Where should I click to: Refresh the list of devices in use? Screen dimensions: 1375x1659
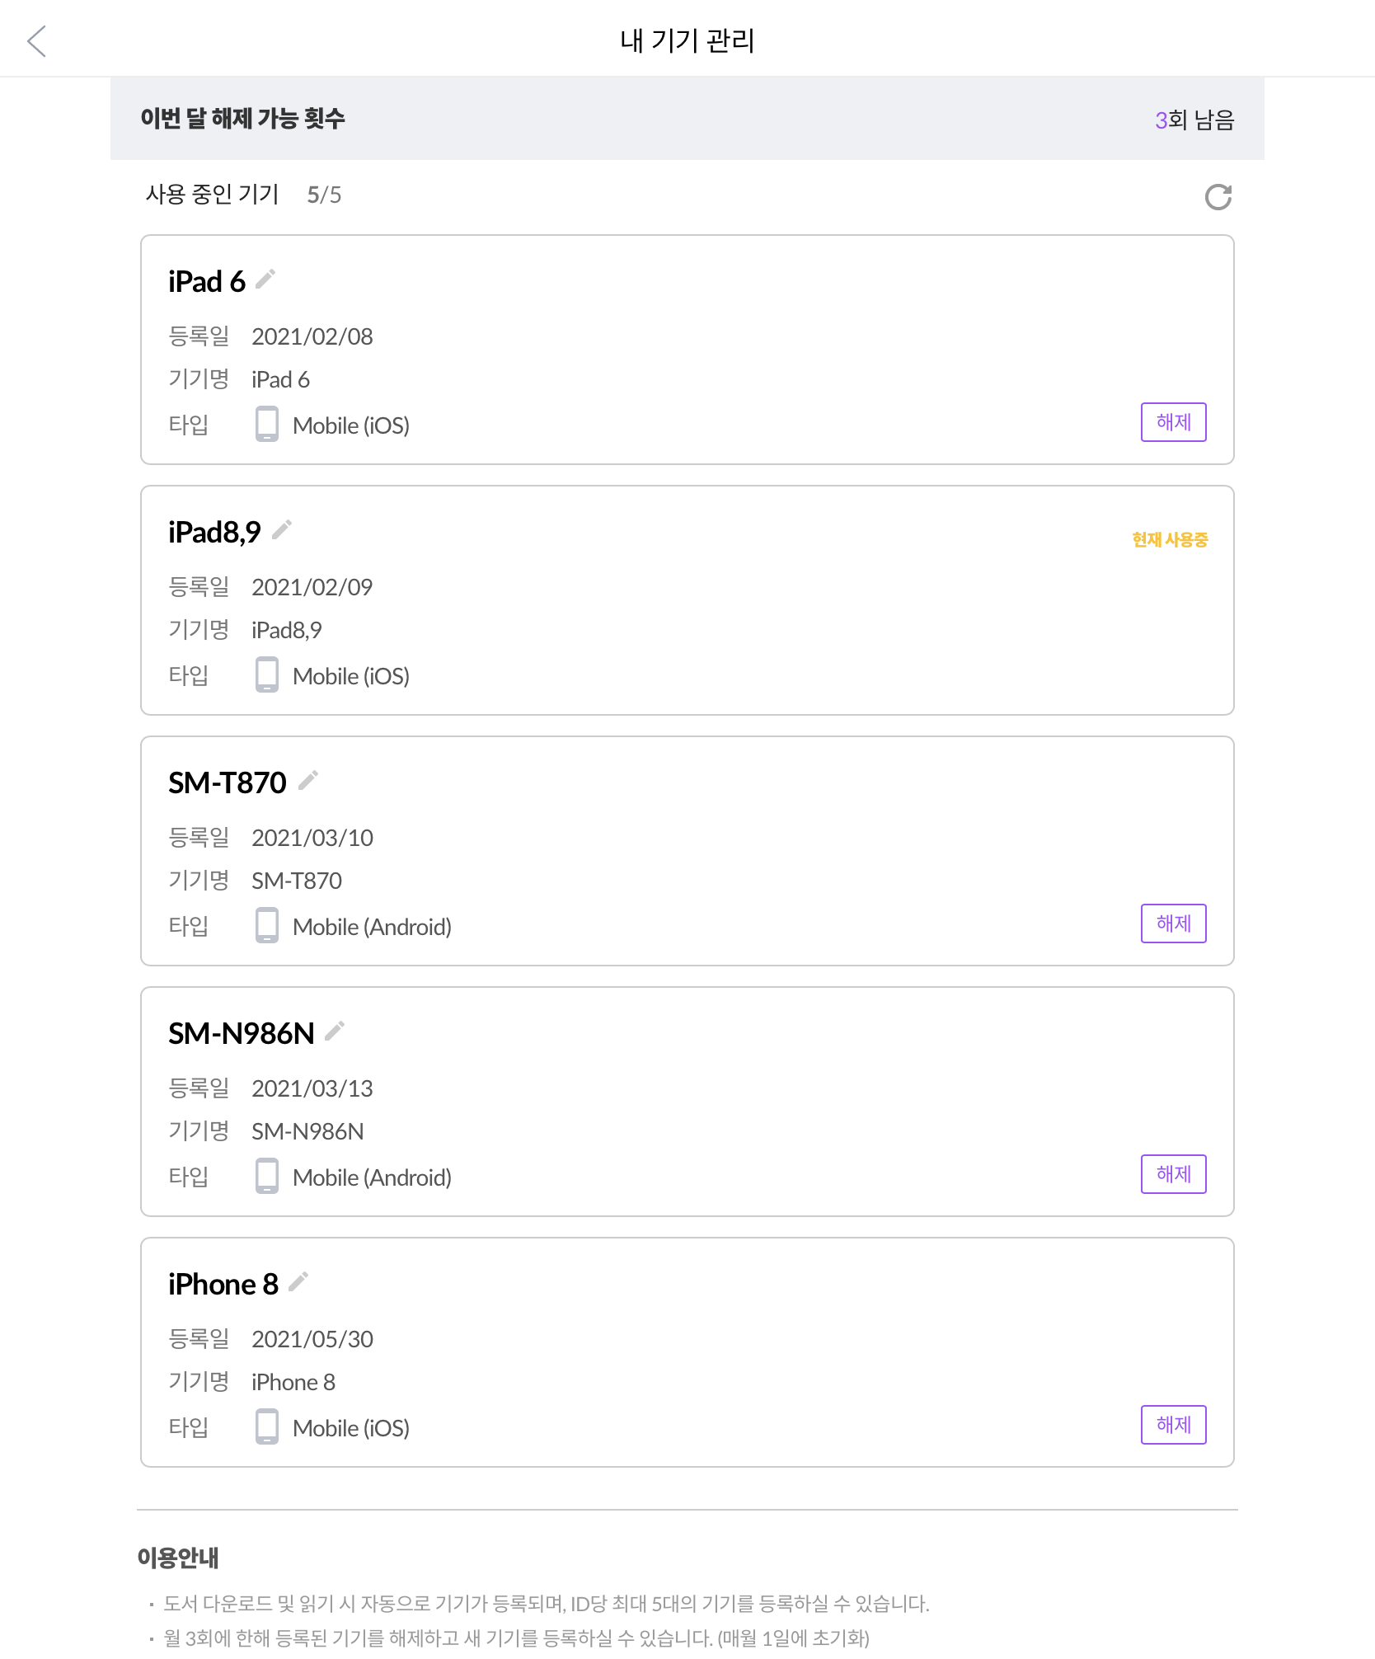pyautogui.click(x=1218, y=196)
